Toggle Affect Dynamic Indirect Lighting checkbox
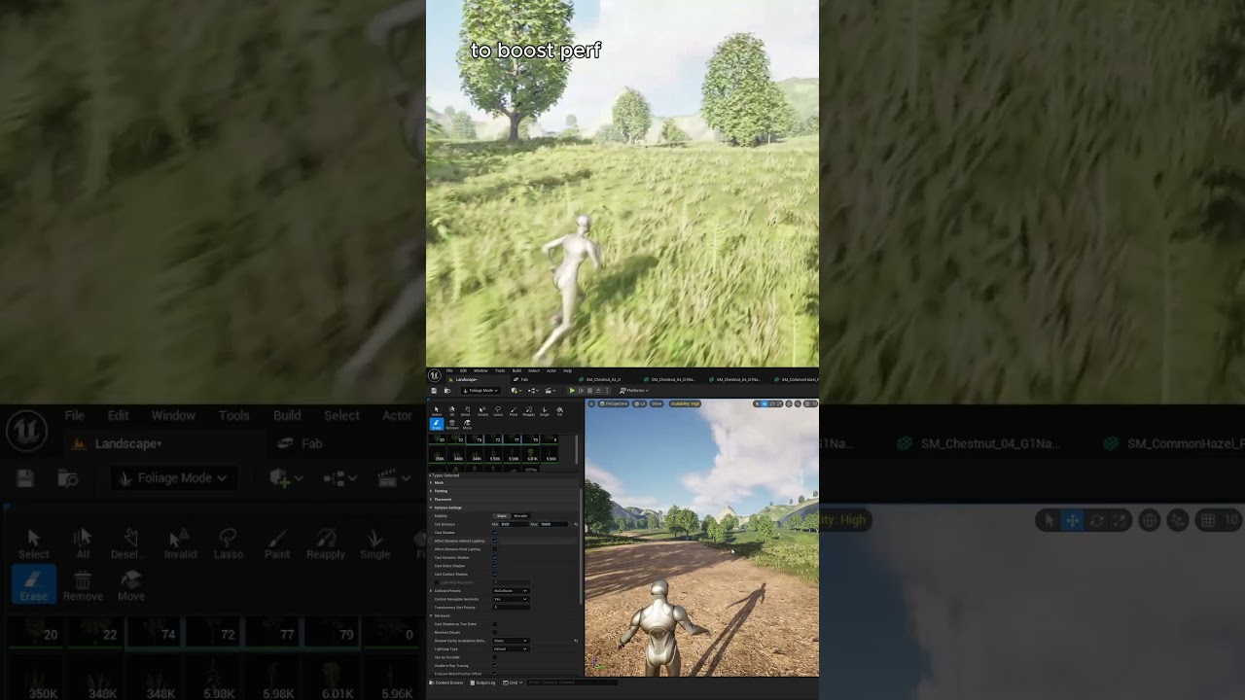 495,541
